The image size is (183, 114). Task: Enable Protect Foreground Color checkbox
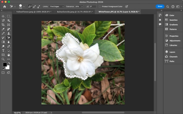[100, 6]
